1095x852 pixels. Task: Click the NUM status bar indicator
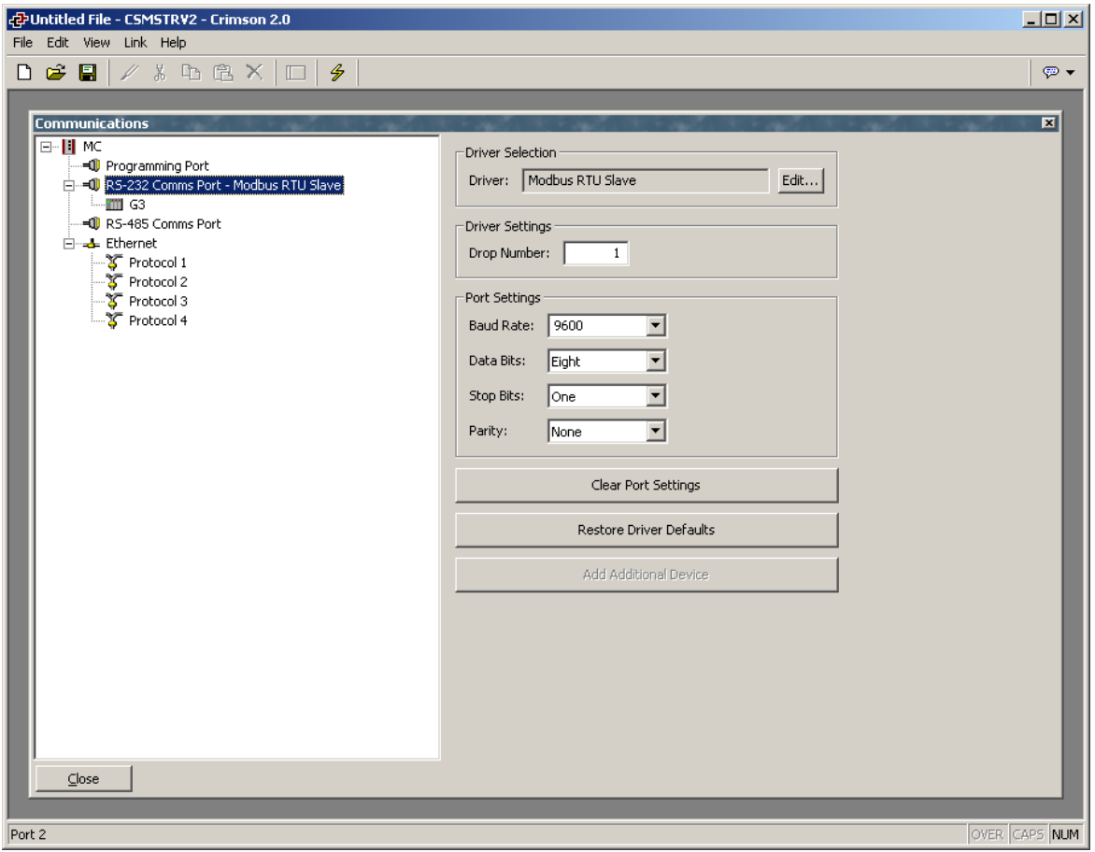1065,834
